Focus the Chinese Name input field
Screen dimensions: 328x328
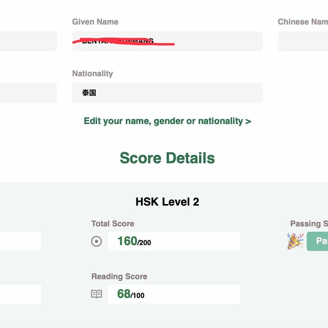click(303, 41)
